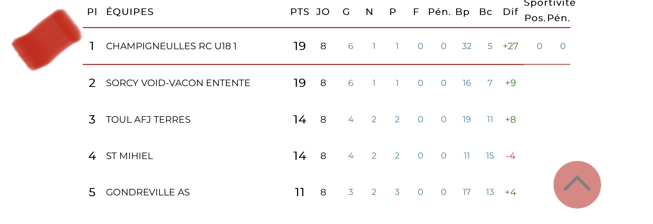Open the ST MIHIEL team entry

[x=129, y=156]
